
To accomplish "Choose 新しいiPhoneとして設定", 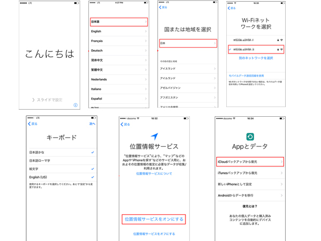I will coord(250,184).
